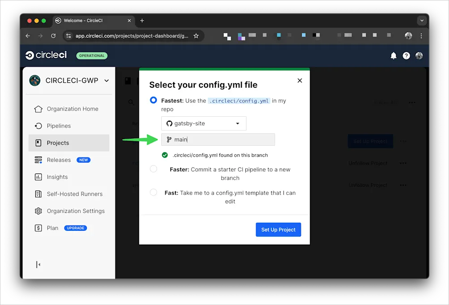The width and height of the screenshot is (449, 305).
Task: Select the Fastest config option radio
Action: click(x=154, y=100)
